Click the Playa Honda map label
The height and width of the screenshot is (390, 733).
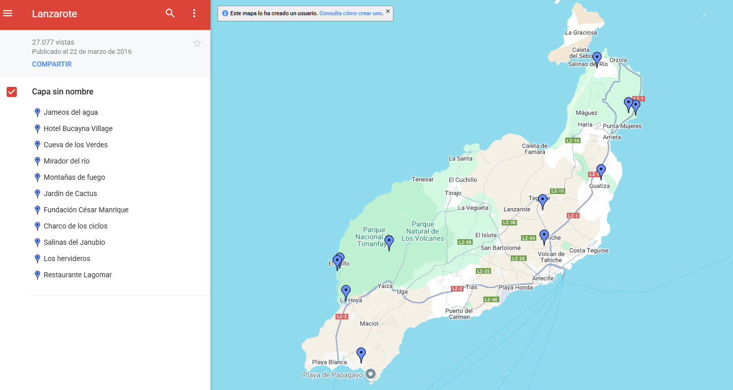[515, 287]
